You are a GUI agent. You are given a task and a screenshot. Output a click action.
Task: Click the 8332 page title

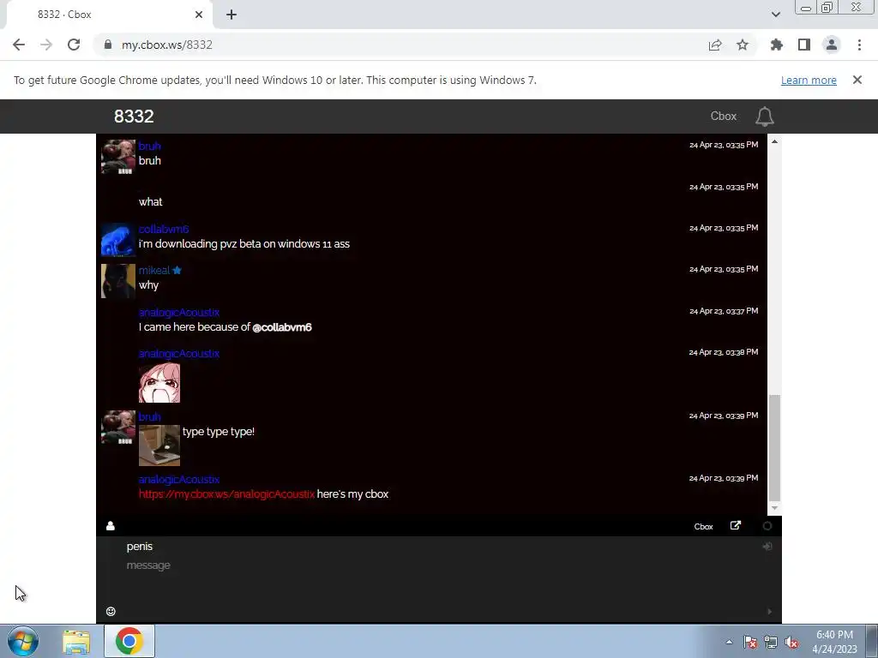(134, 116)
